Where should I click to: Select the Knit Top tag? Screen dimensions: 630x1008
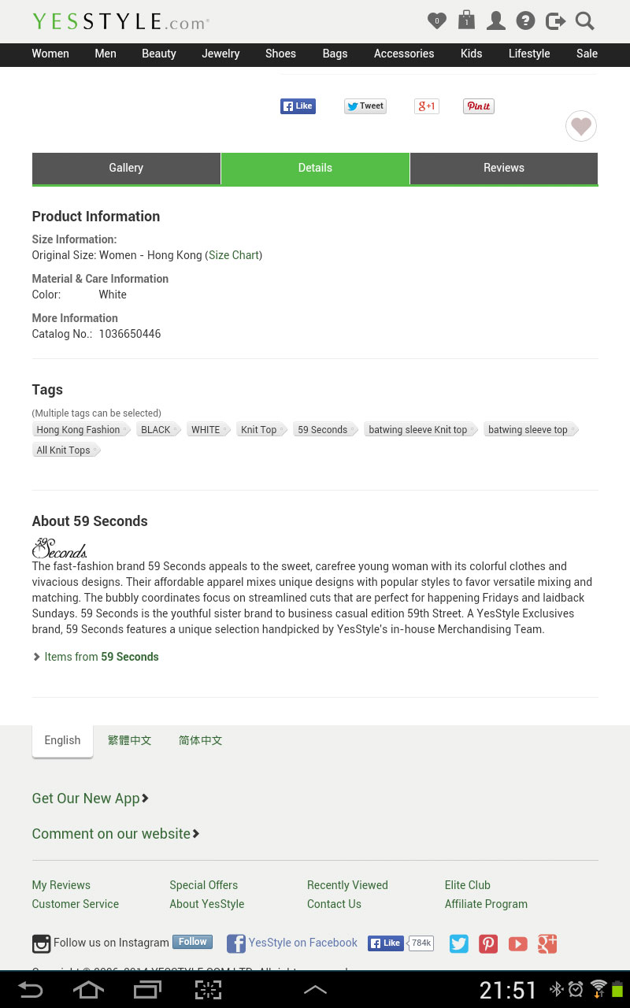259,430
